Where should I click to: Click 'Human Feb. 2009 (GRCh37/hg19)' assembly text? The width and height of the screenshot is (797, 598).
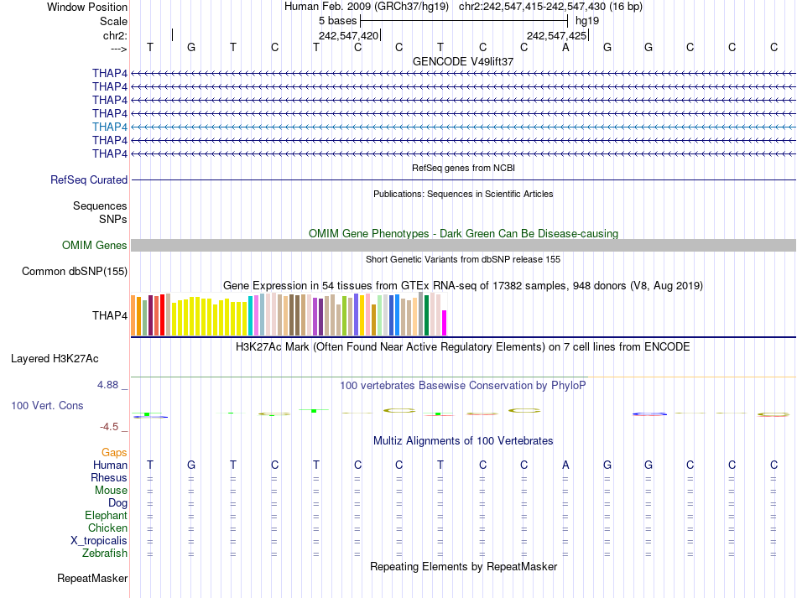[367, 7]
